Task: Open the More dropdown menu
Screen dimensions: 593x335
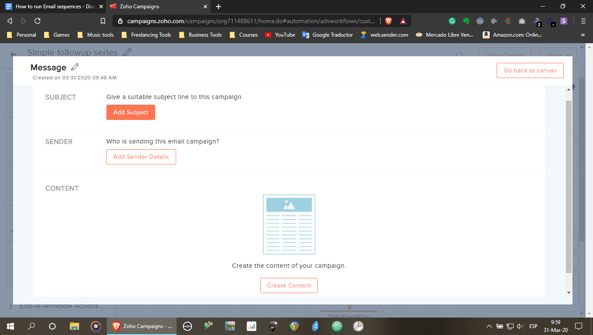Action: click(558, 55)
